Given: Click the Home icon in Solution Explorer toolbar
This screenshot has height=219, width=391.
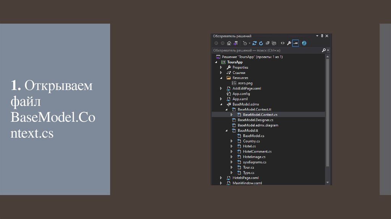Looking at the screenshot, I should click(x=229, y=43).
